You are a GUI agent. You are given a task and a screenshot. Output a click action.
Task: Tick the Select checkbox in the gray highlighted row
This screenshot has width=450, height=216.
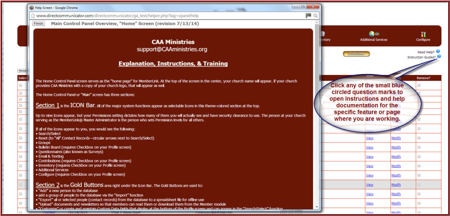(x=20, y=185)
